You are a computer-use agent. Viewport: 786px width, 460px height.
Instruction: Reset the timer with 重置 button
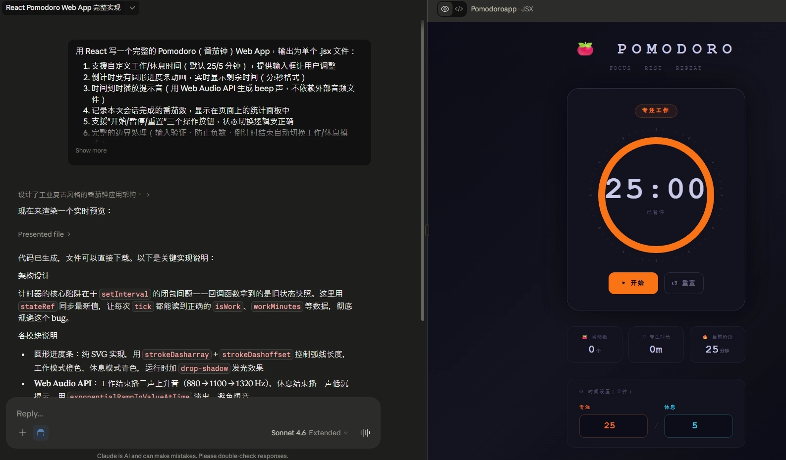pyautogui.click(x=684, y=283)
